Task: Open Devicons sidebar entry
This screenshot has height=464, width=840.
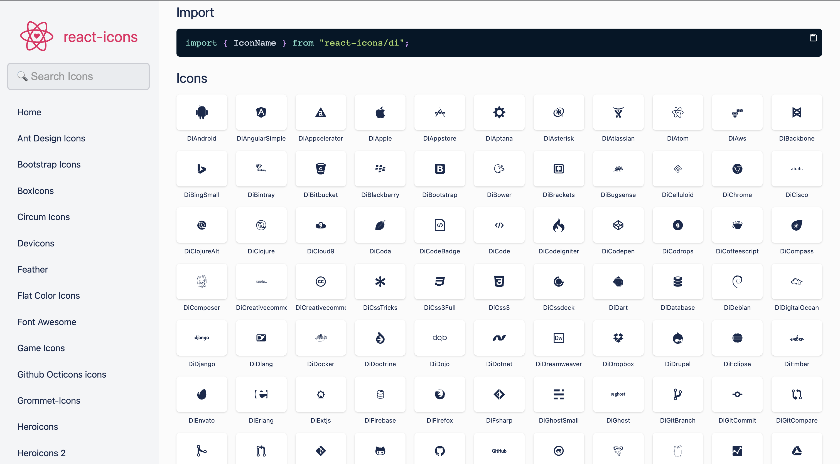Action: point(36,243)
